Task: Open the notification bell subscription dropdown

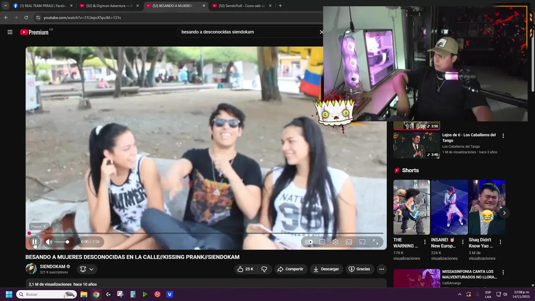Action: click(87, 269)
